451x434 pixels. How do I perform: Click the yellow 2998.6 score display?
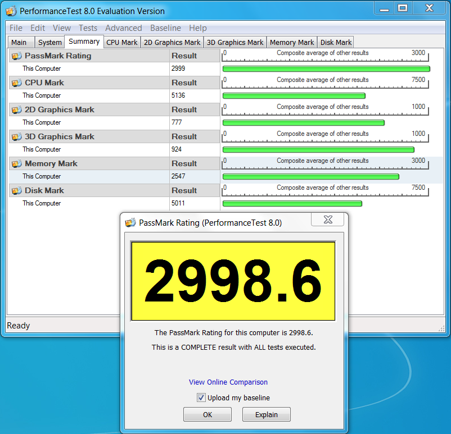[233, 281]
